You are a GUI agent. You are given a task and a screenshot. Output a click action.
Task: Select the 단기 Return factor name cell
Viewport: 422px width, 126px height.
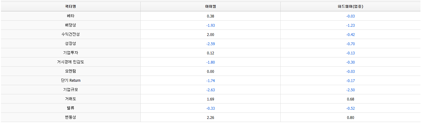71,81
